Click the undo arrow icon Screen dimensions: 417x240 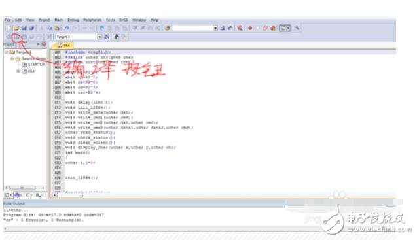pos(67,28)
